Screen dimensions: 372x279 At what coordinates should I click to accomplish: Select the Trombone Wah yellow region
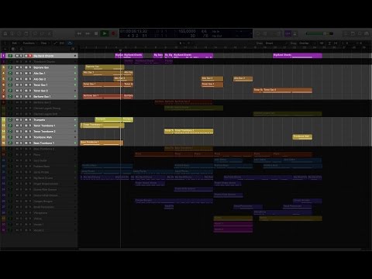tap(302, 137)
